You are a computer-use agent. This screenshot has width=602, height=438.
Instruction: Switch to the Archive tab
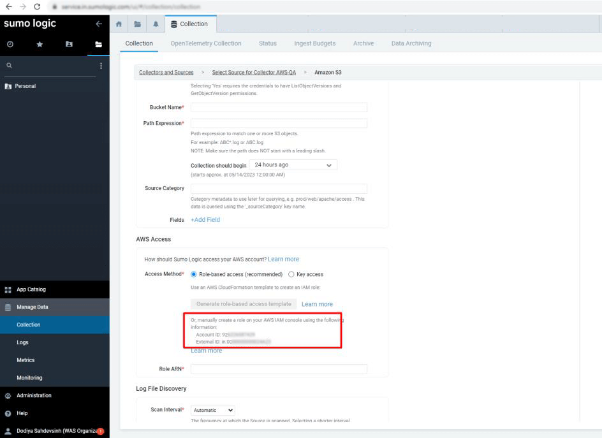363,43
